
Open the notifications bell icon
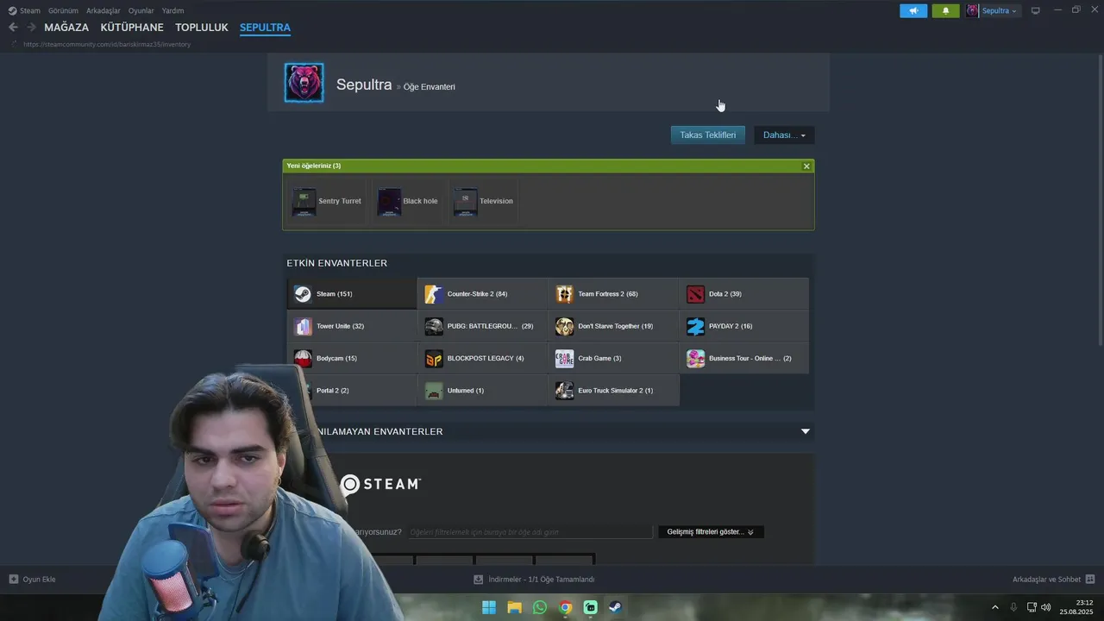945,10
